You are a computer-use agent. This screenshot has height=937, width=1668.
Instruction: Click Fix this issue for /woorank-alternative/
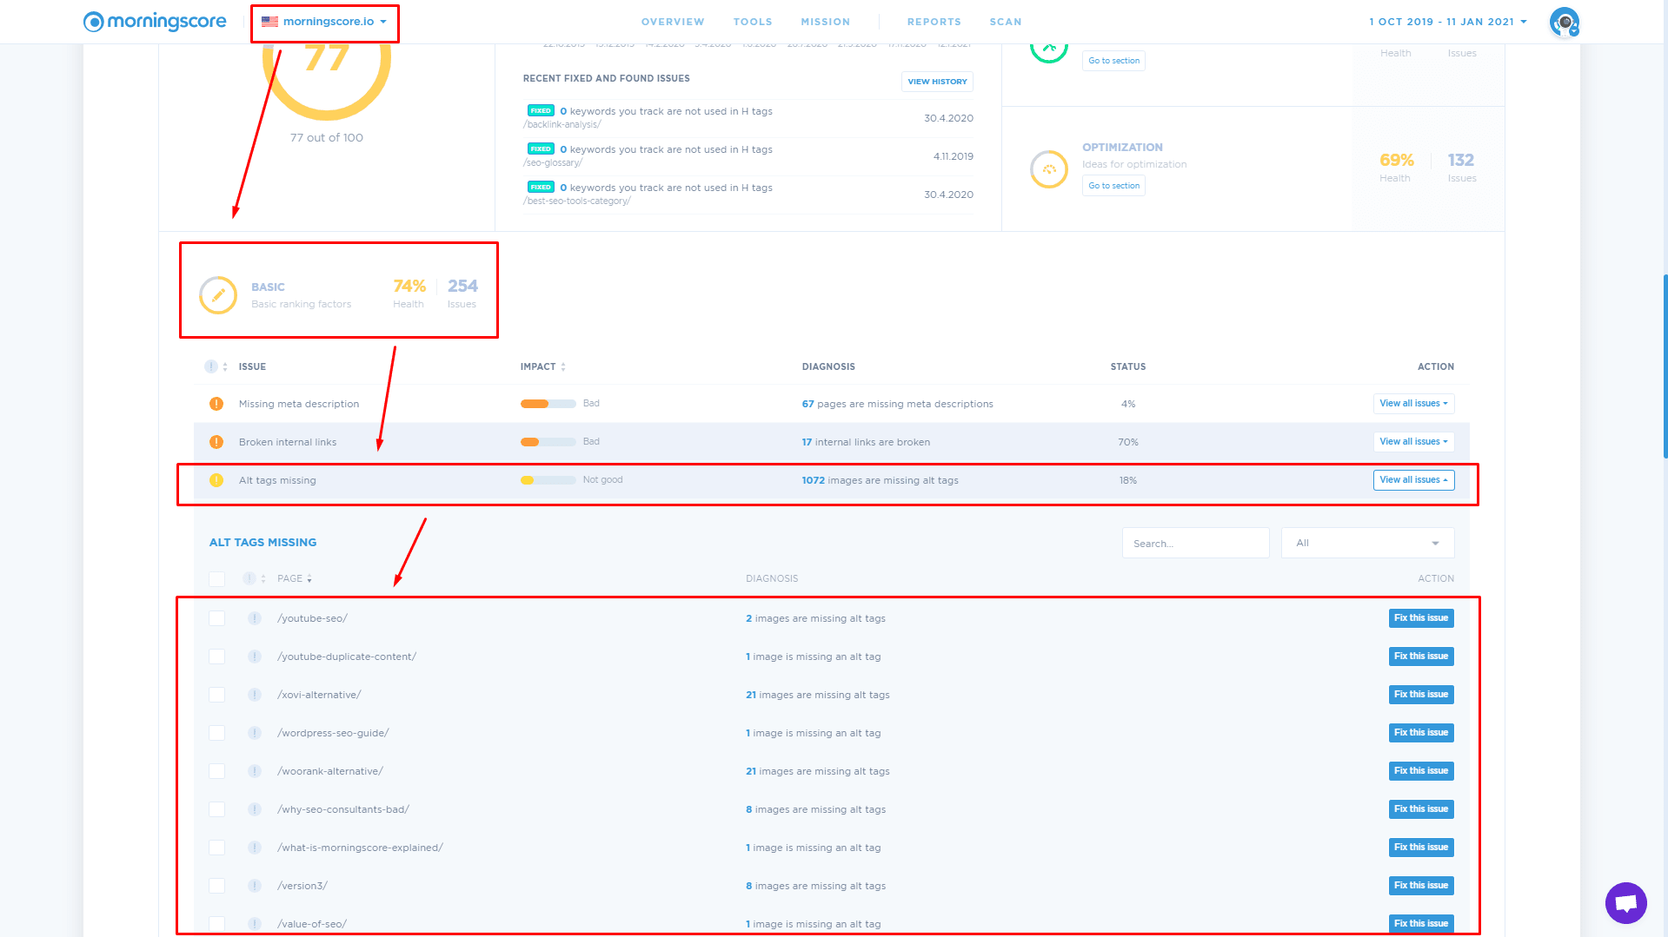pos(1421,771)
